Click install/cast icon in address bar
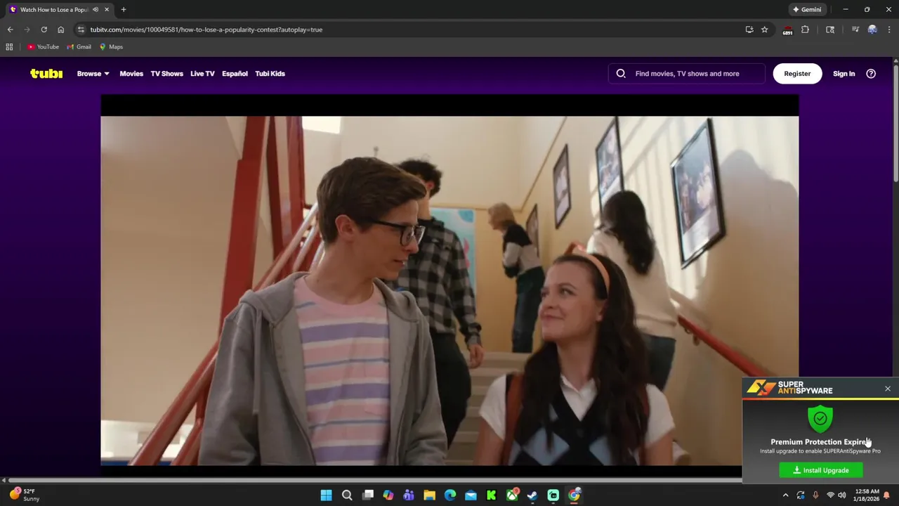Image resolution: width=899 pixels, height=506 pixels. point(749,30)
